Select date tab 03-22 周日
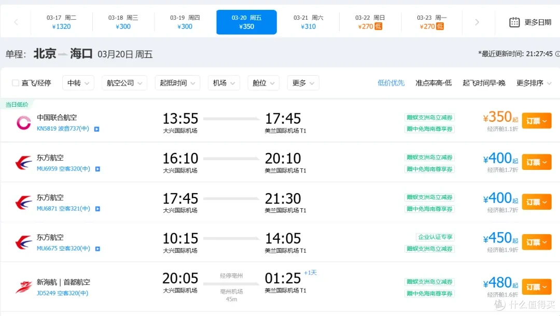560x316 pixels. click(x=370, y=22)
